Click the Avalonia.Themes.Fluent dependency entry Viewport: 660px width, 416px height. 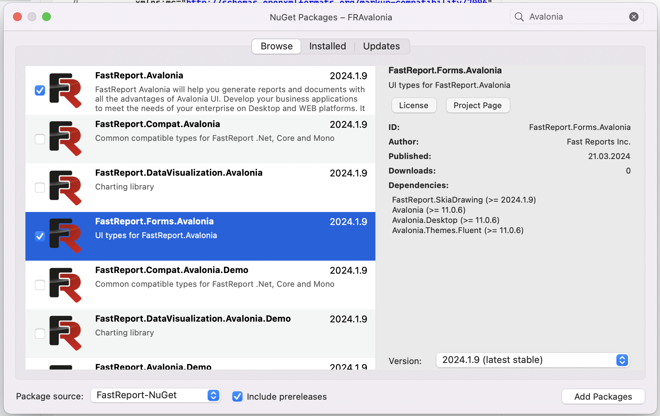click(x=458, y=231)
